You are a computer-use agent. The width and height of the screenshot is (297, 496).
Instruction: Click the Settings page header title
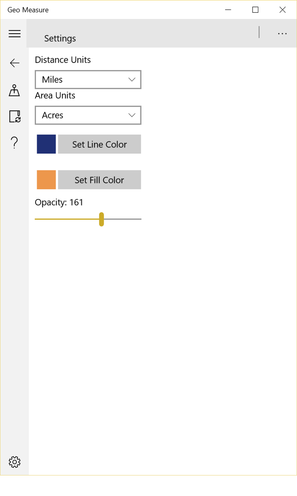pos(60,38)
